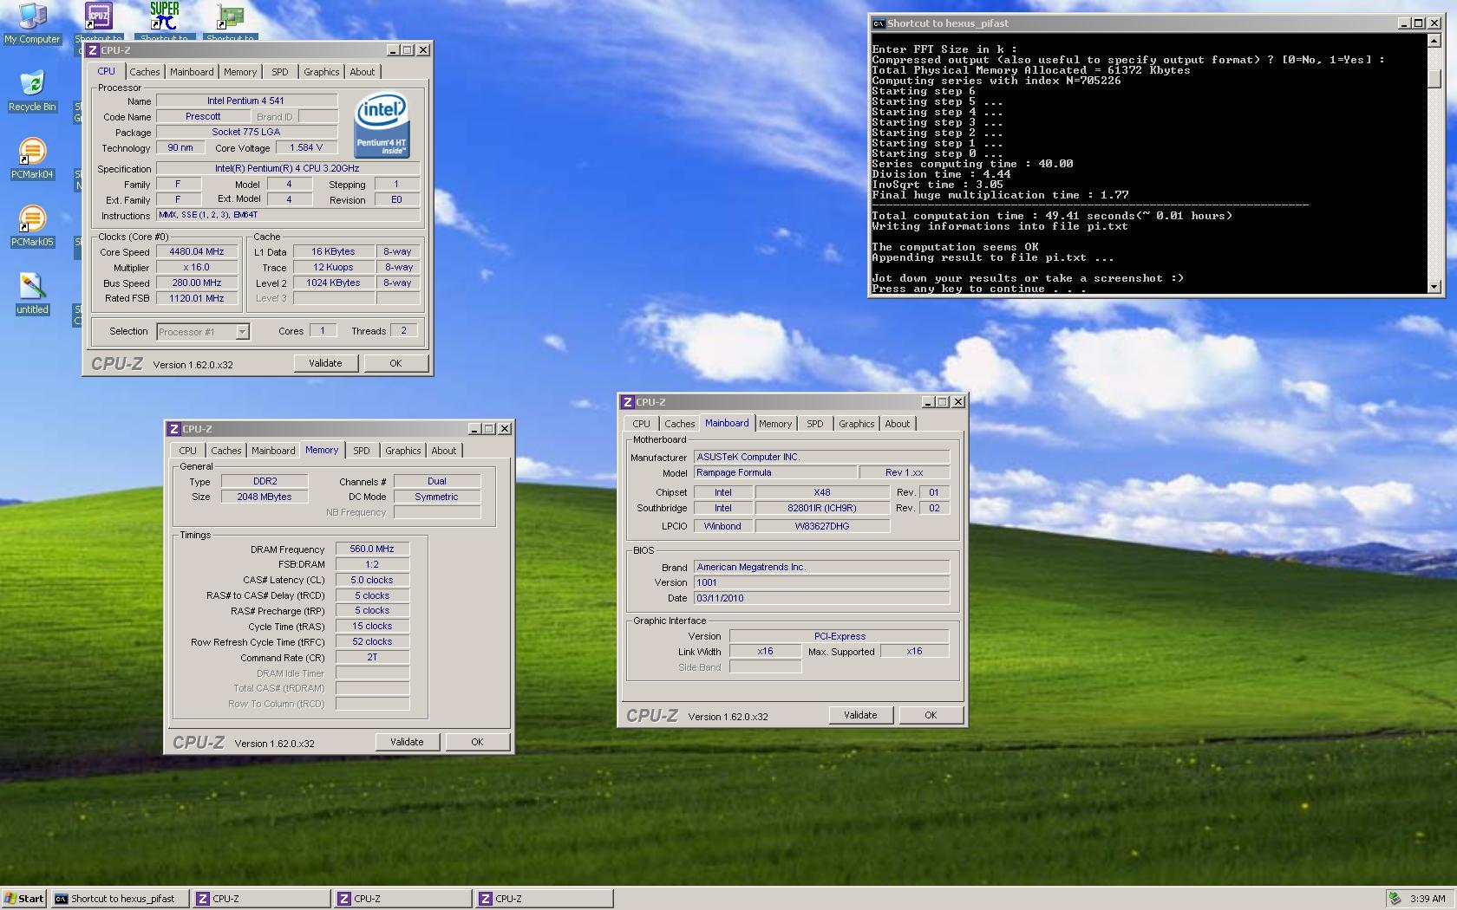1457x910 pixels.
Task: Select the Super Pi desktop shortcut icon
Action: pos(164,16)
